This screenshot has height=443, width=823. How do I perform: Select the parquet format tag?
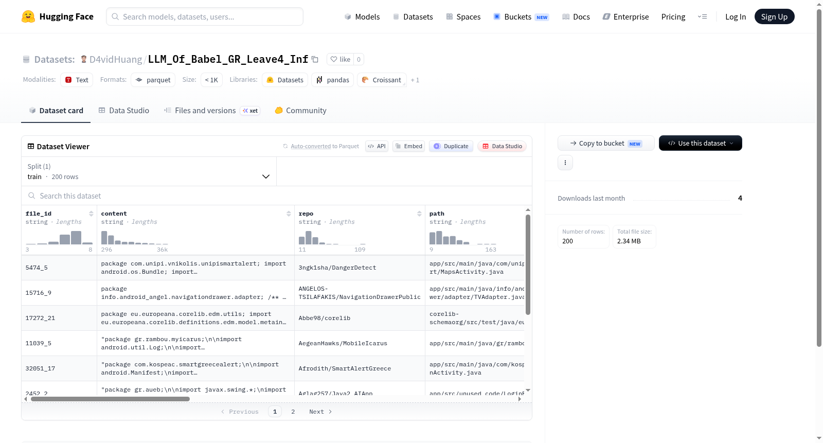pyautogui.click(x=153, y=80)
